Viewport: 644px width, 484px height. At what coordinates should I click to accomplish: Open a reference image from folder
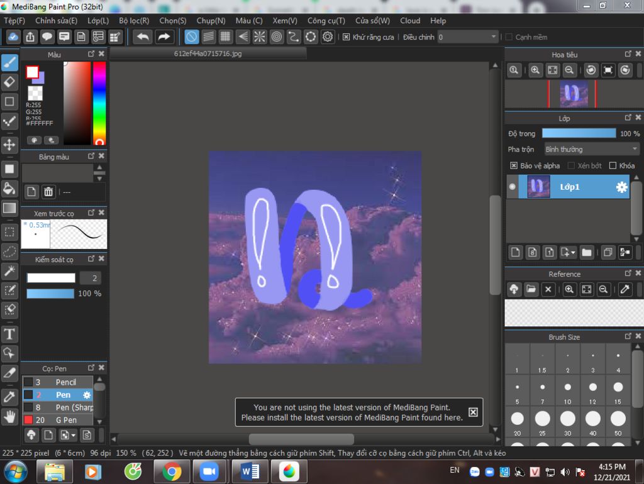[x=531, y=289]
